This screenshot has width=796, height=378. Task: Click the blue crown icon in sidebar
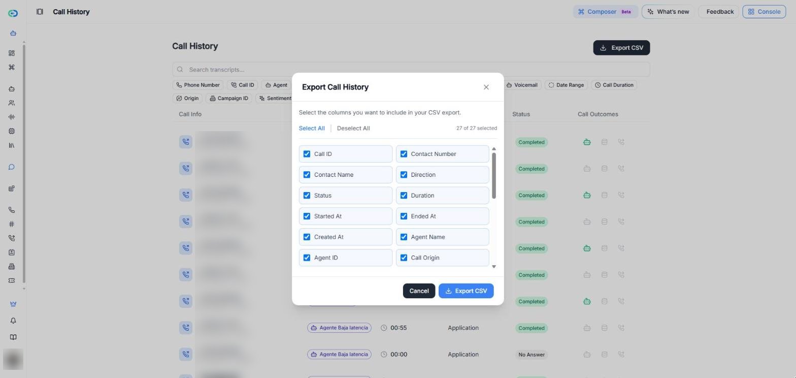pos(13,304)
